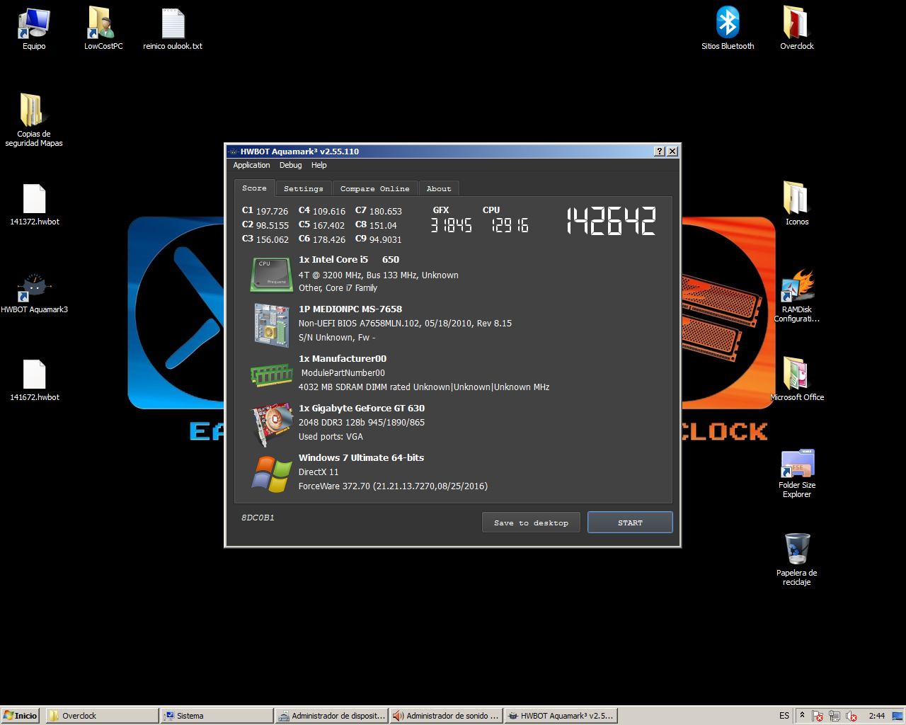Click the ForceWare 372.70 driver line
Viewport: 906px width, 725px height.
pyautogui.click(x=393, y=486)
